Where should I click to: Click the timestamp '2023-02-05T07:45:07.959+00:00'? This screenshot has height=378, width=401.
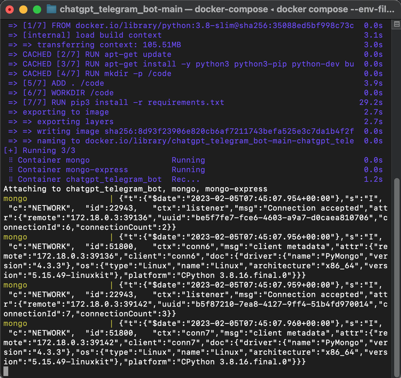(x=261, y=285)
